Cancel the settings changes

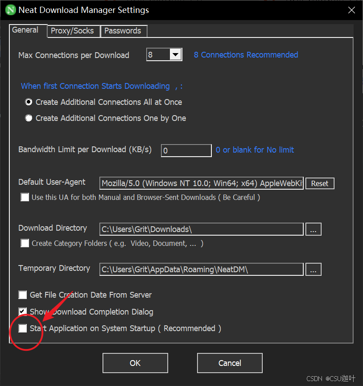click(230, 363)
